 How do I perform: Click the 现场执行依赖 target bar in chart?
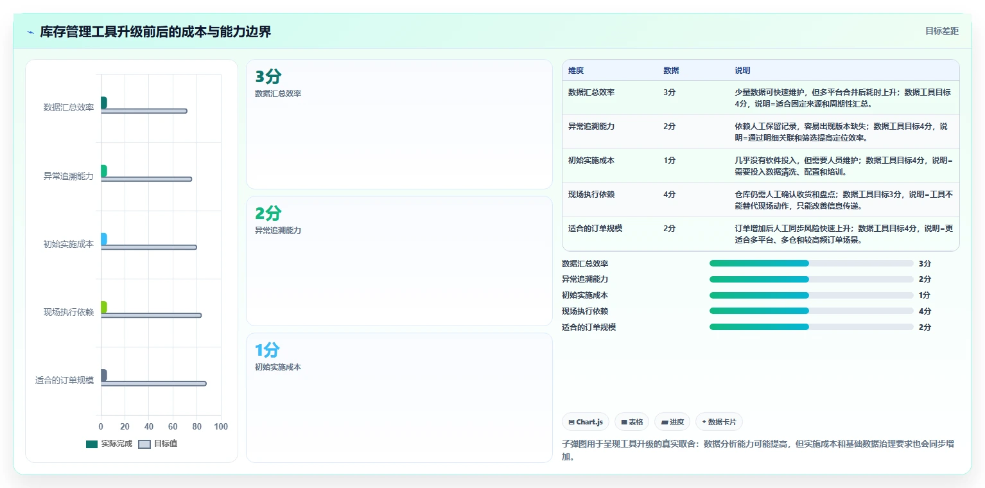point(151,315)
